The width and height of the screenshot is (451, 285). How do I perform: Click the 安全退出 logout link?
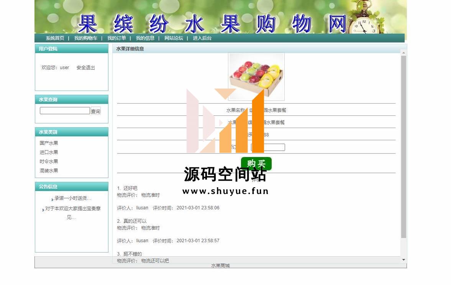point(86,68)
